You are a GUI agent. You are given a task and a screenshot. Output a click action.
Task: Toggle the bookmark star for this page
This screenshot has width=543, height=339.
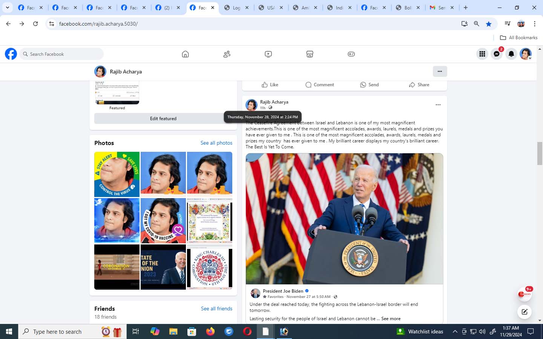point(489,24)
